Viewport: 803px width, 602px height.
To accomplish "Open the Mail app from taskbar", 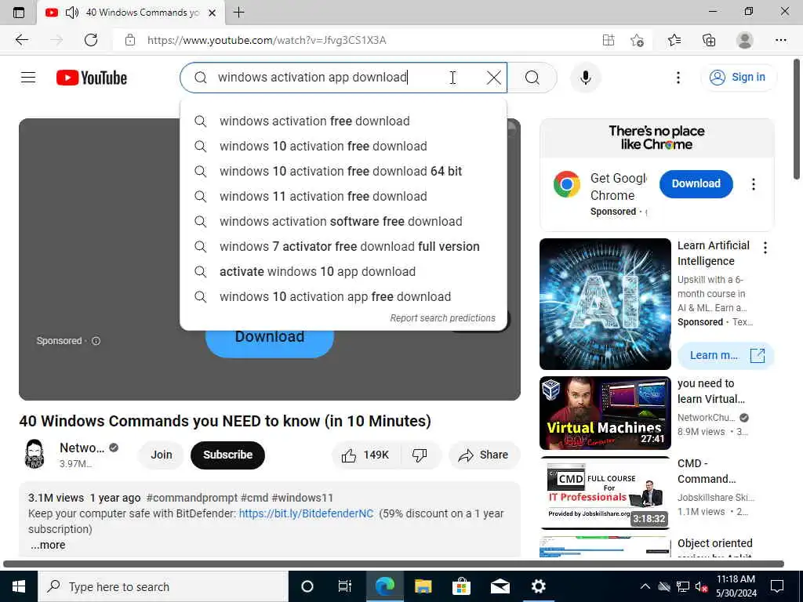I will click(x=500, y=586).
